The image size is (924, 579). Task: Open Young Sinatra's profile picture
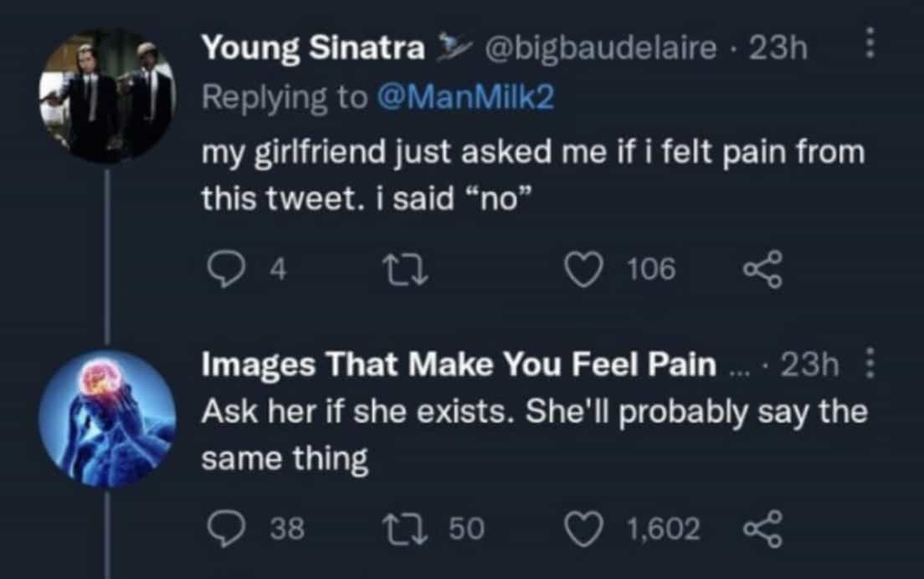tap(107, 94)
